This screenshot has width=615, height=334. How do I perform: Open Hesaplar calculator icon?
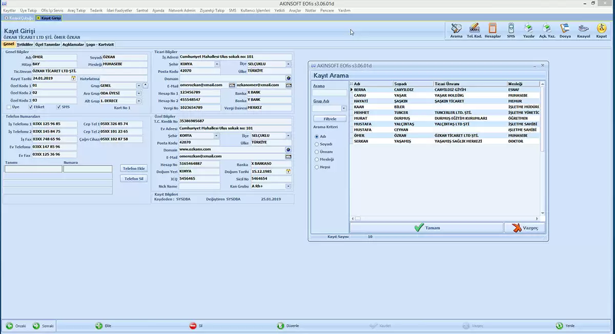pyautogui.click(x=493, y=30)
